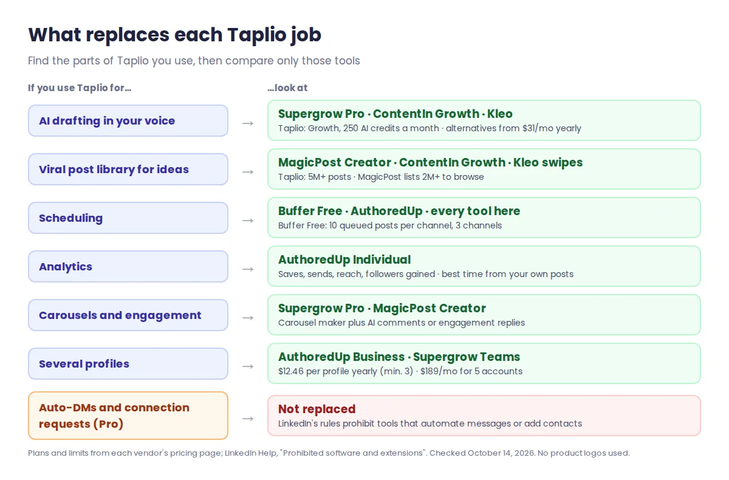The height and width of the screenshot is (480, 729).
Task: Select the 'Carousels and engagement' box
Action: [128, 315]
